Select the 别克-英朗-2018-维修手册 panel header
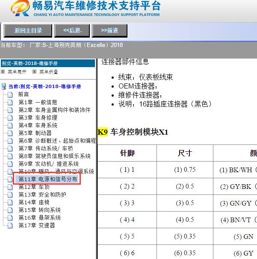The height and width of the screenshot is (259, 257). (x=48, y=63)
